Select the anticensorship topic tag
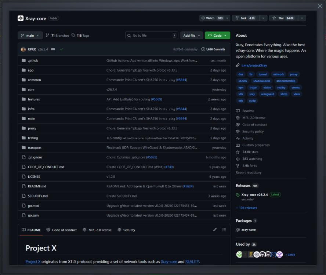 [286, 81]
